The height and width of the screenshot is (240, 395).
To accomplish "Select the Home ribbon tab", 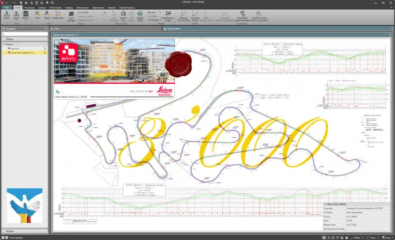I will click(x=18, y=7).
